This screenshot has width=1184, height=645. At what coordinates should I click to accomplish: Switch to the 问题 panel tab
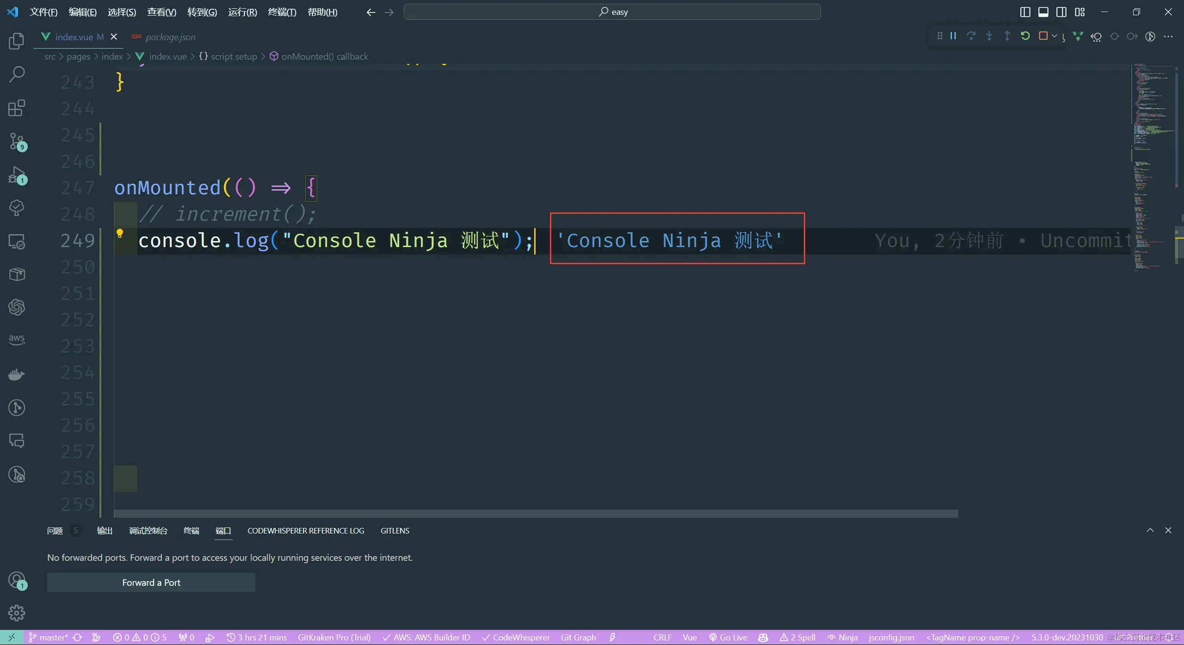(x=55, y=531)
